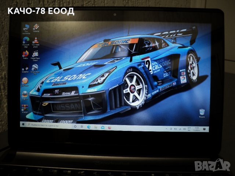Open the Firefox desktop shortcut
This screenshot has width=235, height=176.
click(26, 55)
